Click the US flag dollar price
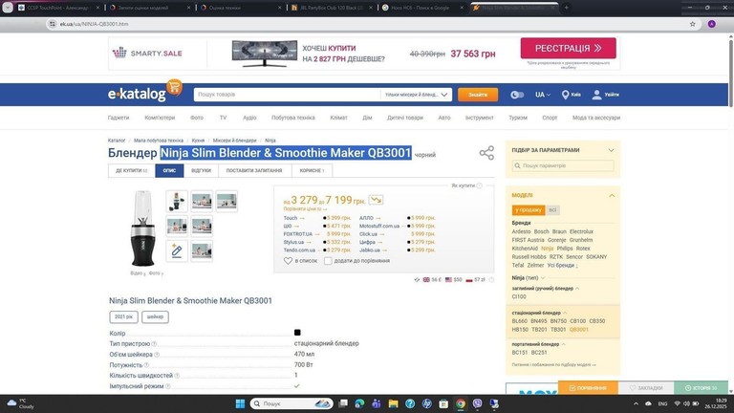The height and width of the screenshot is (413, 734). tap(453, 279)
